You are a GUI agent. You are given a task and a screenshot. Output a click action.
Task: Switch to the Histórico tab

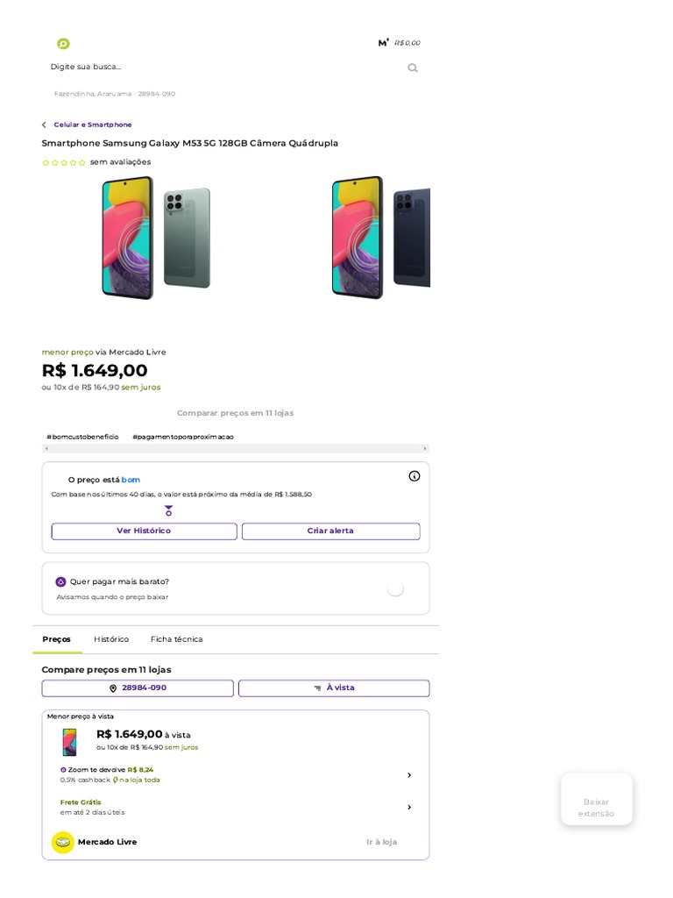pos(111,639)
